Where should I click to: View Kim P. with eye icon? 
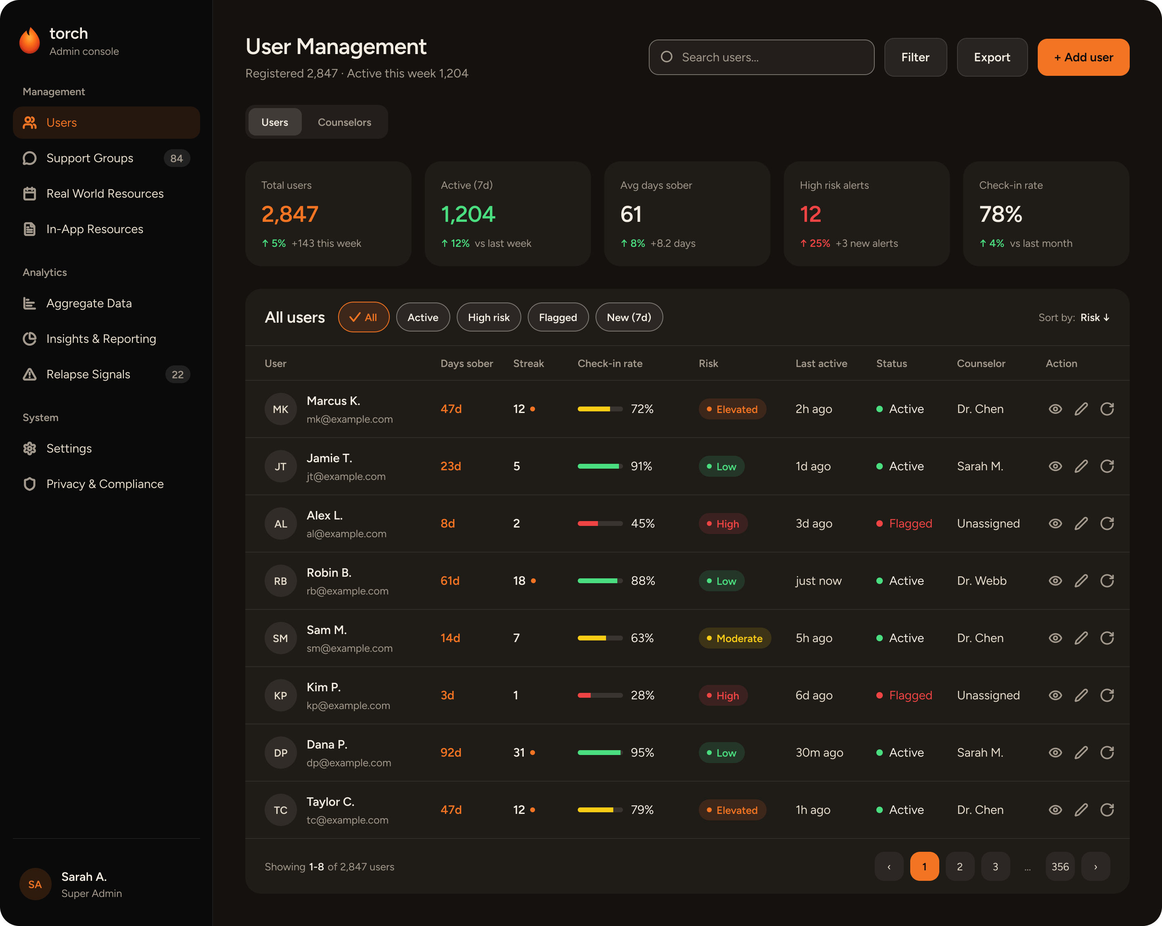pos(1055,696)
